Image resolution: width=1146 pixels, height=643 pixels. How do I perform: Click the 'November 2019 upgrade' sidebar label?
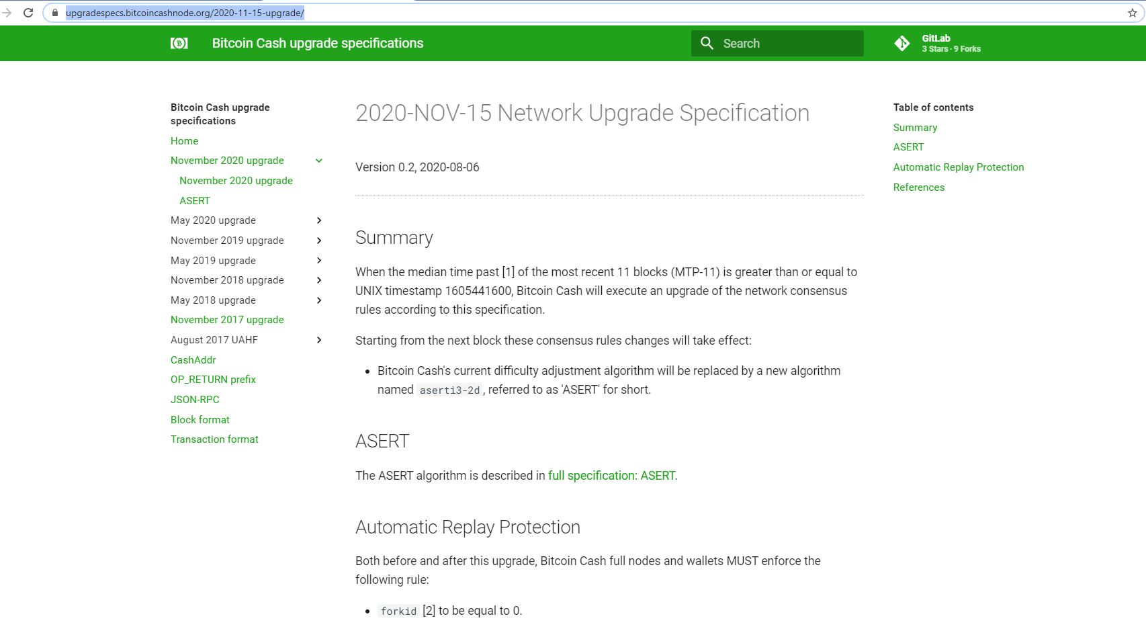point(227,241)
